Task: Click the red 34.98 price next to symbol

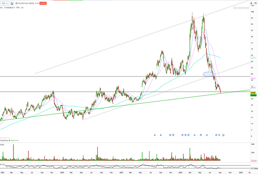Action: point(37,3)
